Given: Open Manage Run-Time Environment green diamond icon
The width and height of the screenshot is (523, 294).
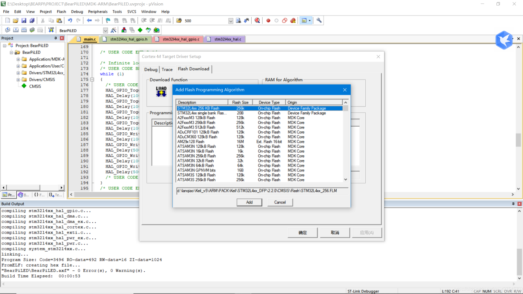Looking at the screenshot, I should pos(140,30).
